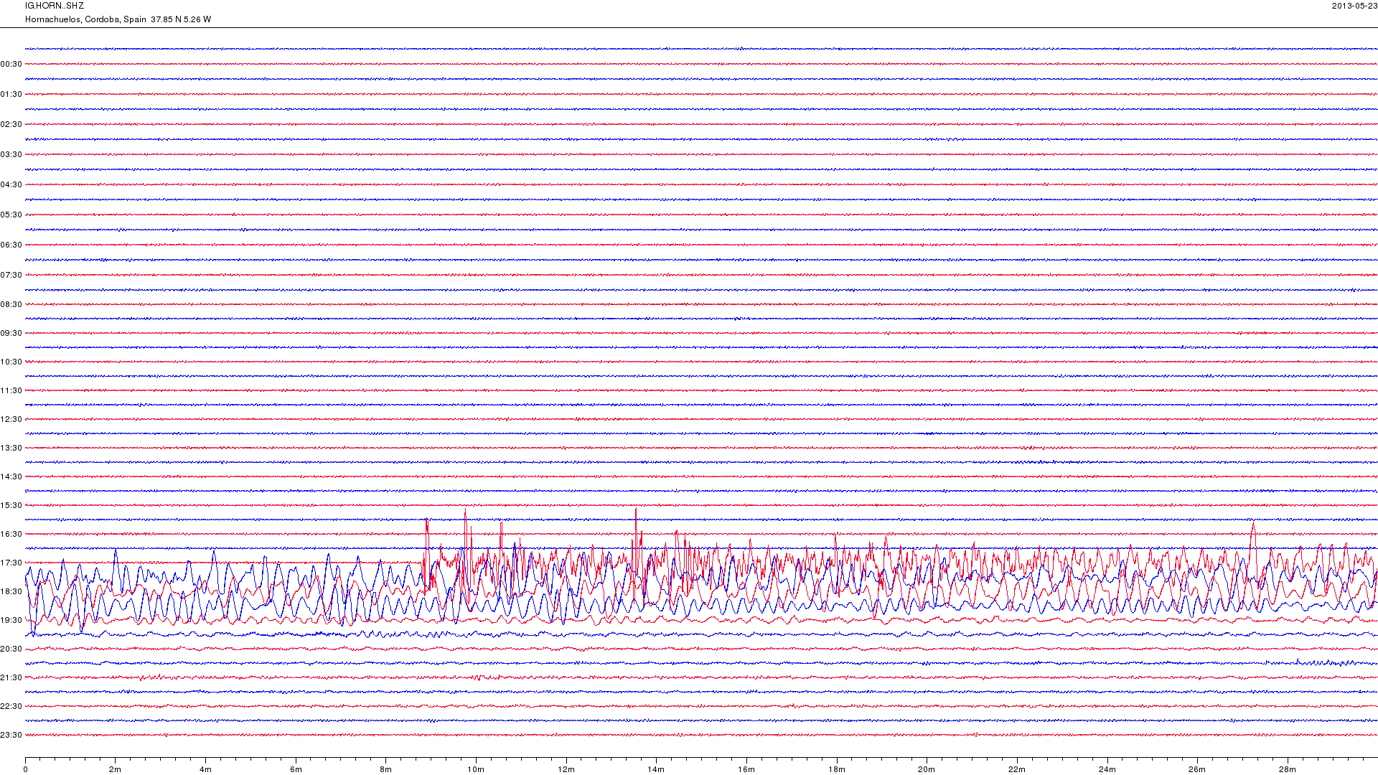Click the 4m axis label
The width and height of the screenshot is (1378, 775).
coord(205,769)
